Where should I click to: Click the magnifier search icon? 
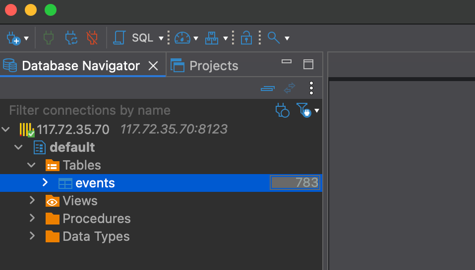tap(274, 38)
